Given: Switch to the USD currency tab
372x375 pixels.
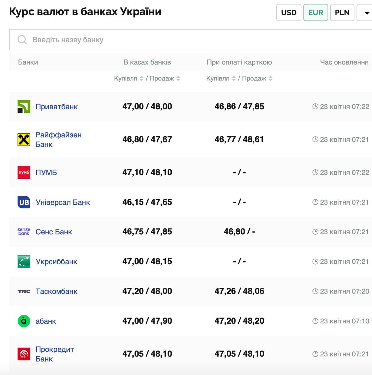Looking at the screenshot, I should tap(289, 13).
